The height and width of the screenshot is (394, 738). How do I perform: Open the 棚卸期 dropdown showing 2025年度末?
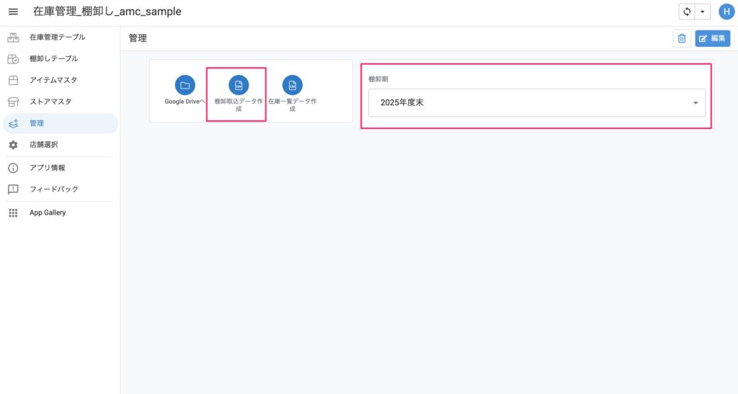click(536, 102)
